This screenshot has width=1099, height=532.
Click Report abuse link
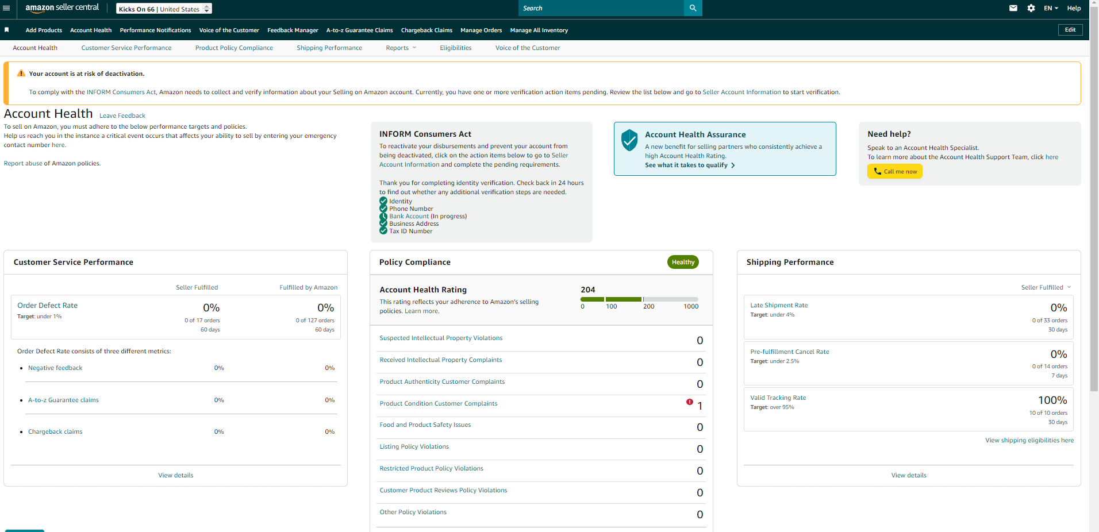(23, 163)
